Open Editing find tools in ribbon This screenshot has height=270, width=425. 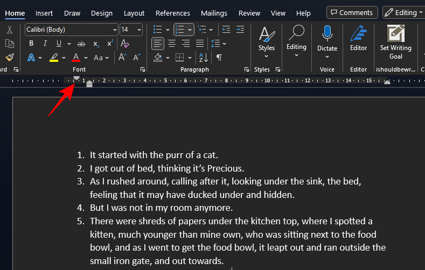coord(296,41)
